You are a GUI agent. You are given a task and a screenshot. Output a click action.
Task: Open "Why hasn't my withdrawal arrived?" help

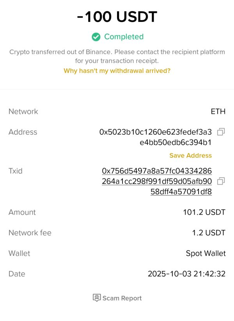[117, 71]
